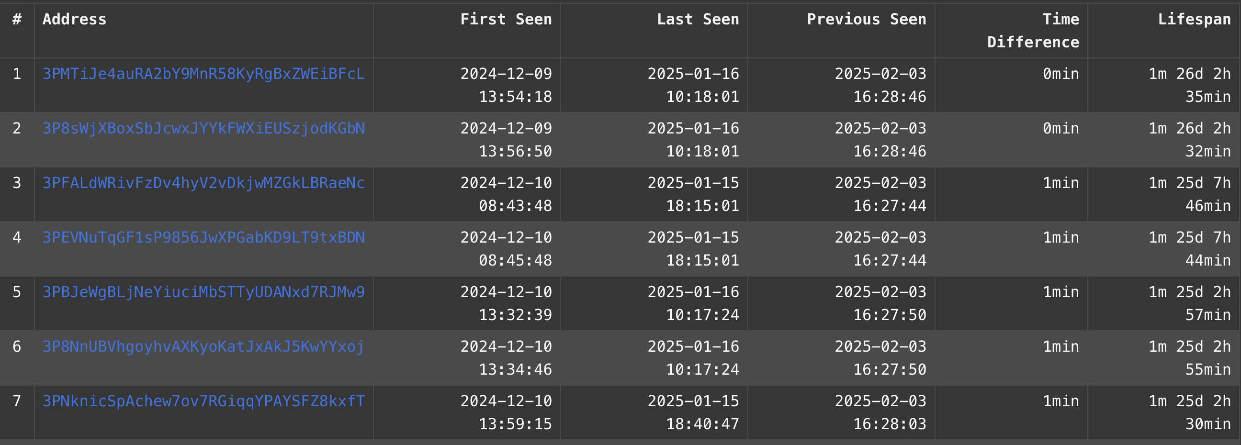Viewport: 1241px width, 445px height.
Task: Sort by the Lifespan column header
Action: pyautogui.click(x=1194, y=19)
